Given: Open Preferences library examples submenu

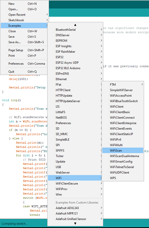Looking at the screenshot, I should tap(75, 123).
